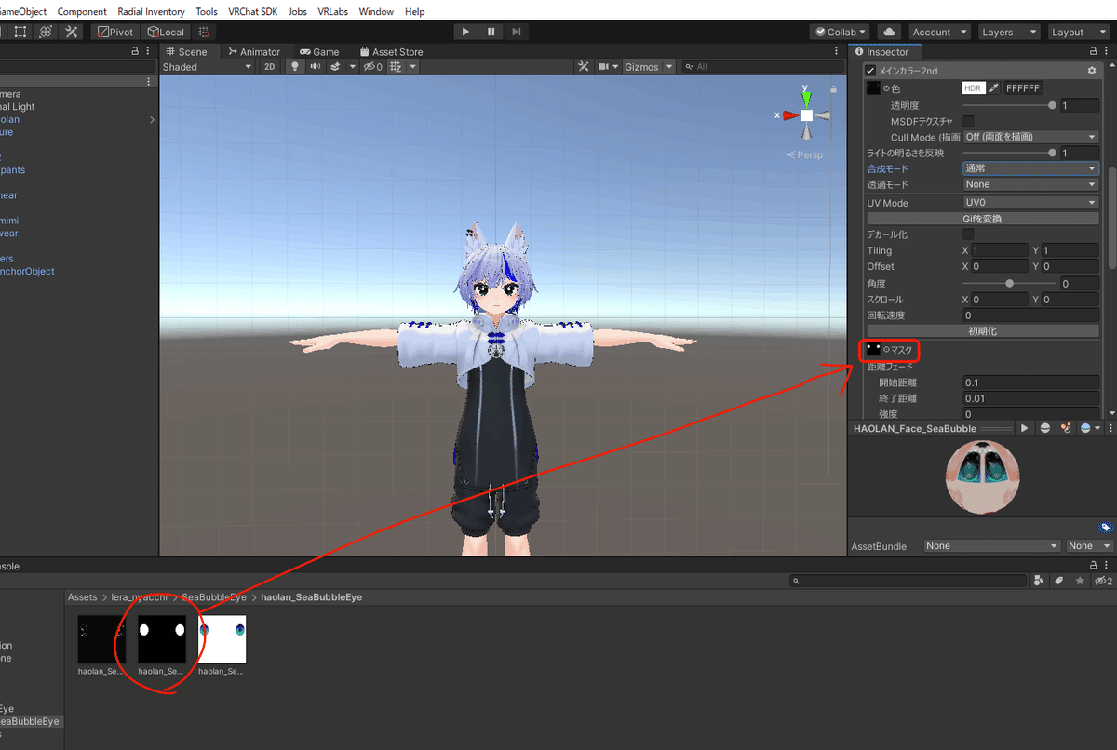
Task: Open the Account dropdown
Action: point(940,32)
